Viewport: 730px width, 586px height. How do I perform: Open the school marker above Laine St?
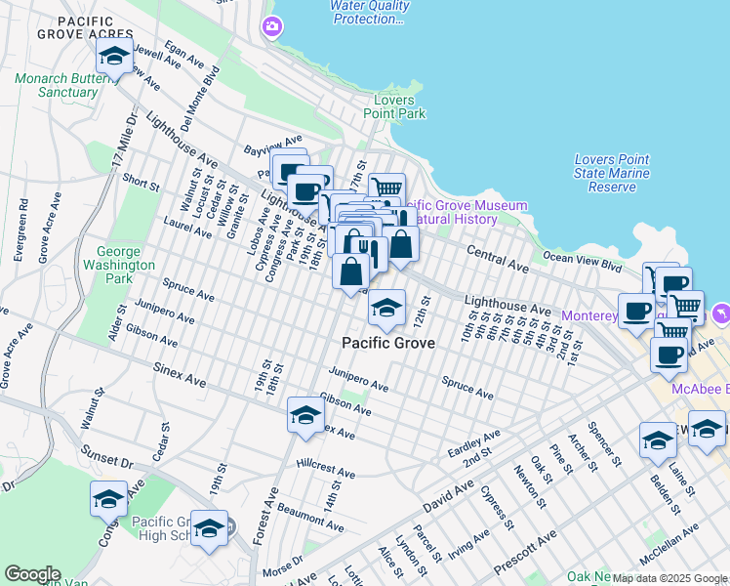(x=707, y=432)
